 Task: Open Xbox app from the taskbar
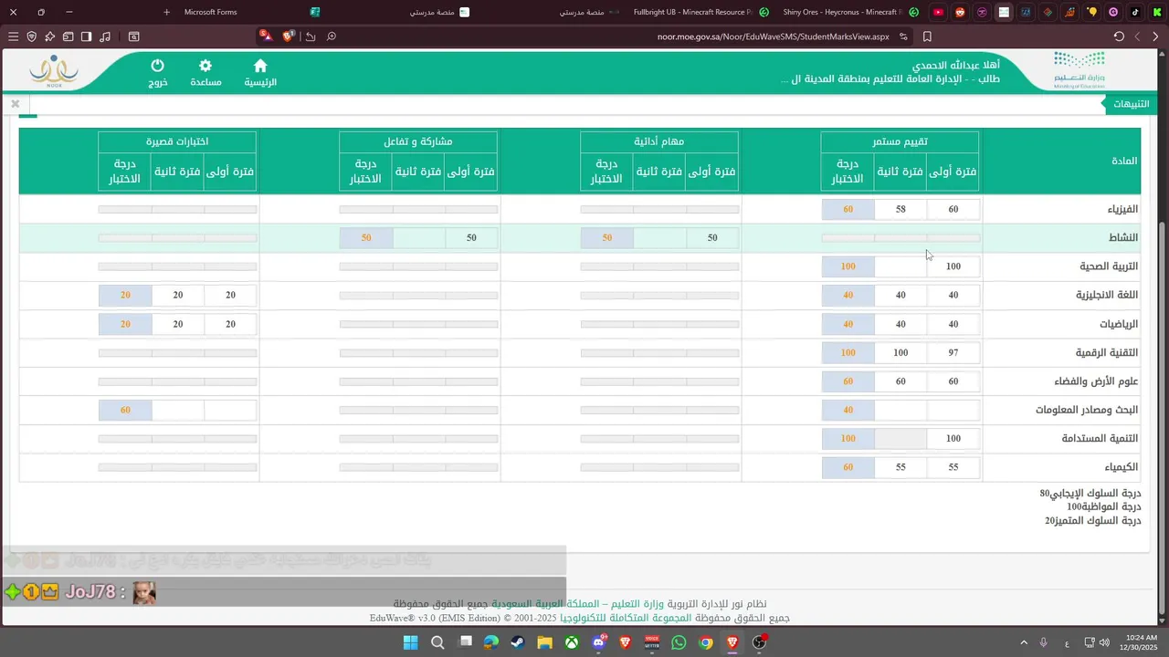pyautogui.click(x=572, y=642)
